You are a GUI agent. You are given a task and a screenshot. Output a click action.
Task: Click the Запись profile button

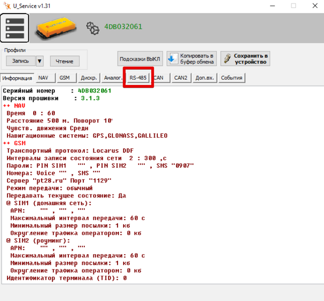tap(21, 61)
